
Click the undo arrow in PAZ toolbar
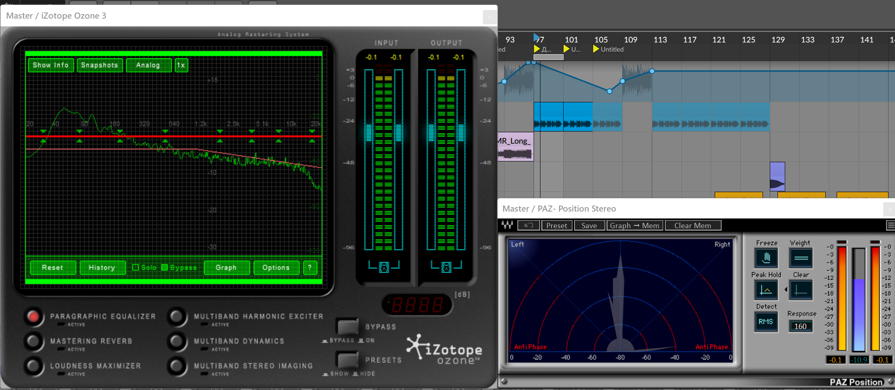pos(528,225)
